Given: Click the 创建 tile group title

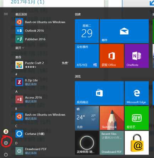Looking at the screenshot, I should (x=78, y=14).
